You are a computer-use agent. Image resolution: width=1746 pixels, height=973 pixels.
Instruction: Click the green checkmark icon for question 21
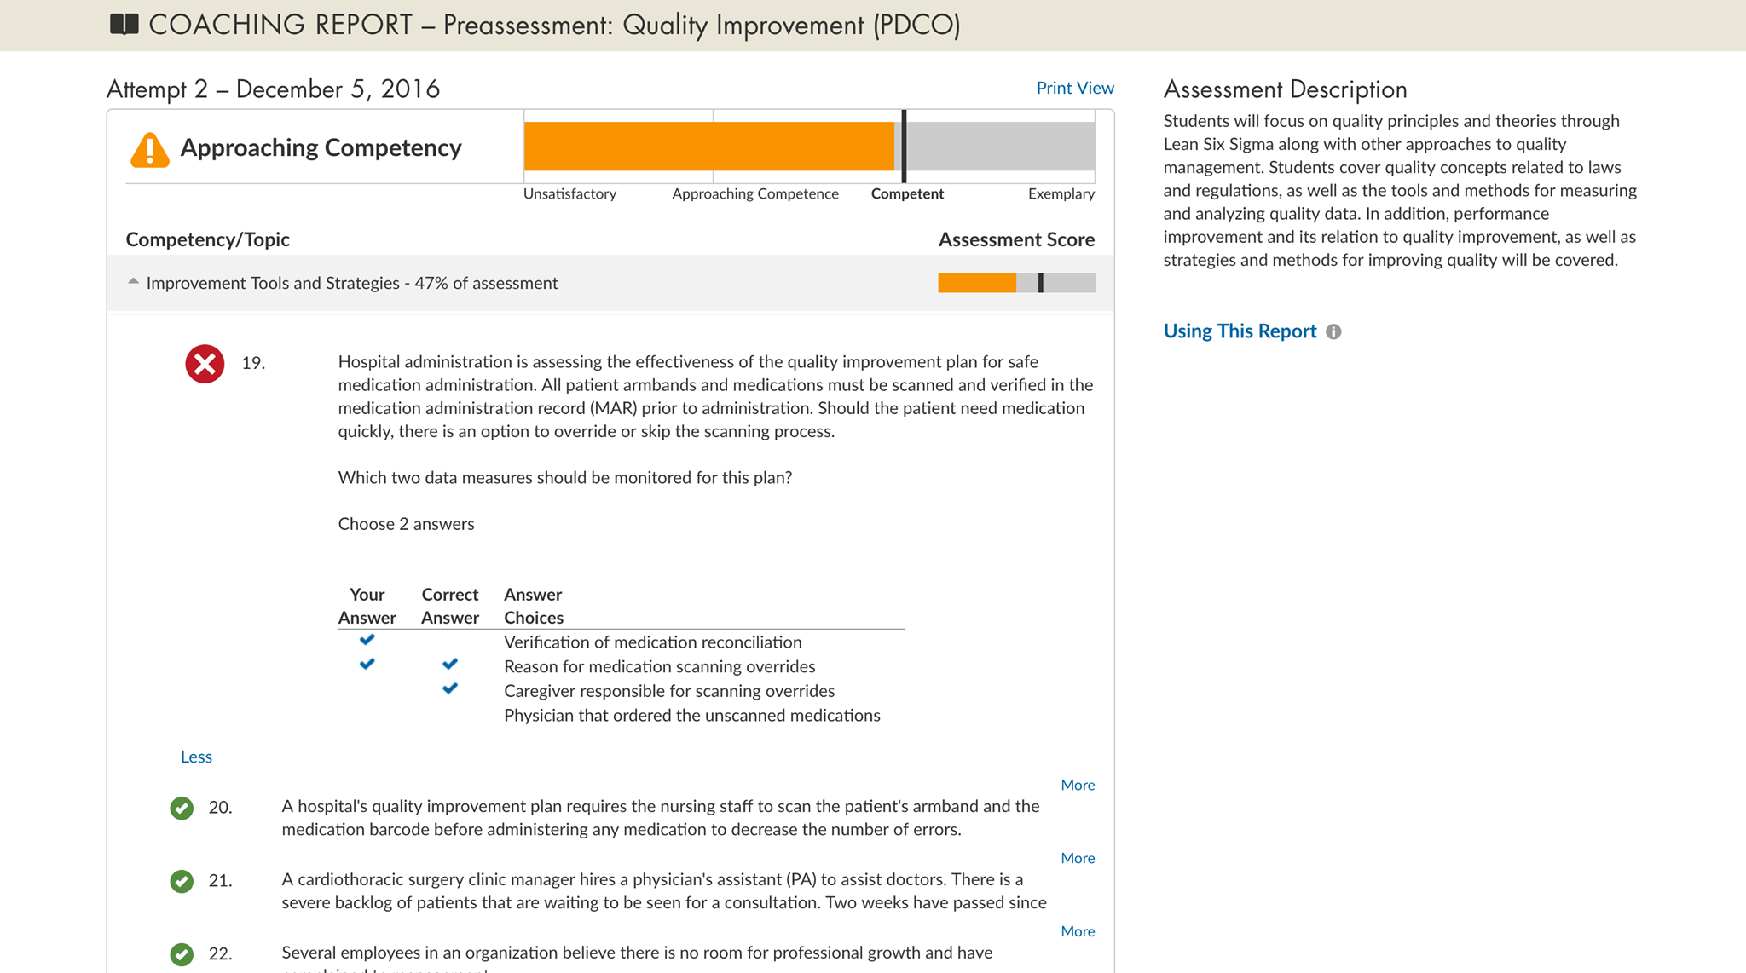pos(182,881)
